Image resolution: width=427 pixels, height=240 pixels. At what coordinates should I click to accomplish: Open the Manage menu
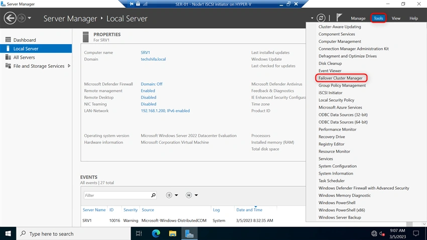(358, 18)
